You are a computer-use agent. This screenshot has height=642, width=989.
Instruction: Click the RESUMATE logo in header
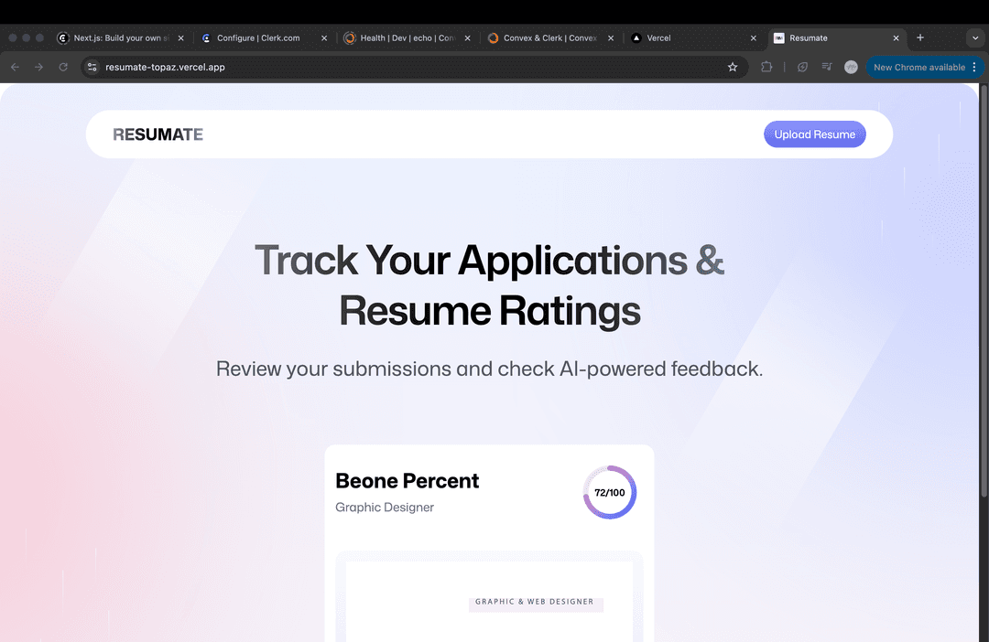[x=158, y=134]
